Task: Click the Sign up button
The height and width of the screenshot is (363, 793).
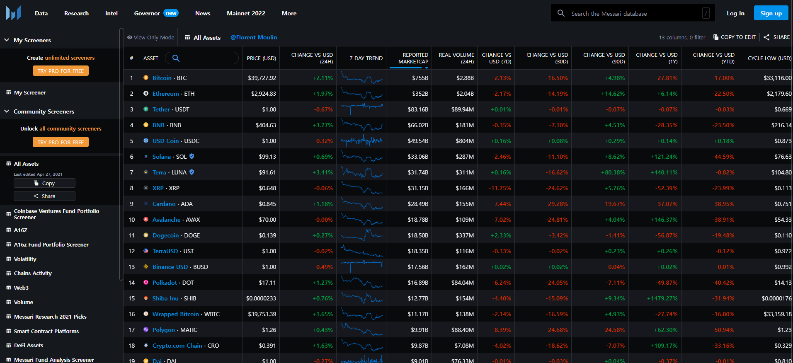Action: coord(771,13)
